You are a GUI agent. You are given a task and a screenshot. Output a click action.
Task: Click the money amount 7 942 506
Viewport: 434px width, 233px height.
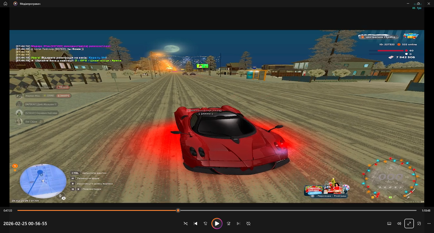405,57
